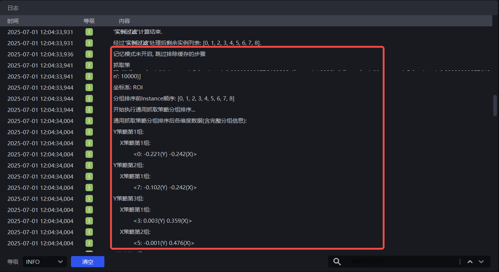Click INFO icon on 'Y策略第1组' row
Image resolution: width=499 pixels, height=272 pixels.
click(89, 132)
